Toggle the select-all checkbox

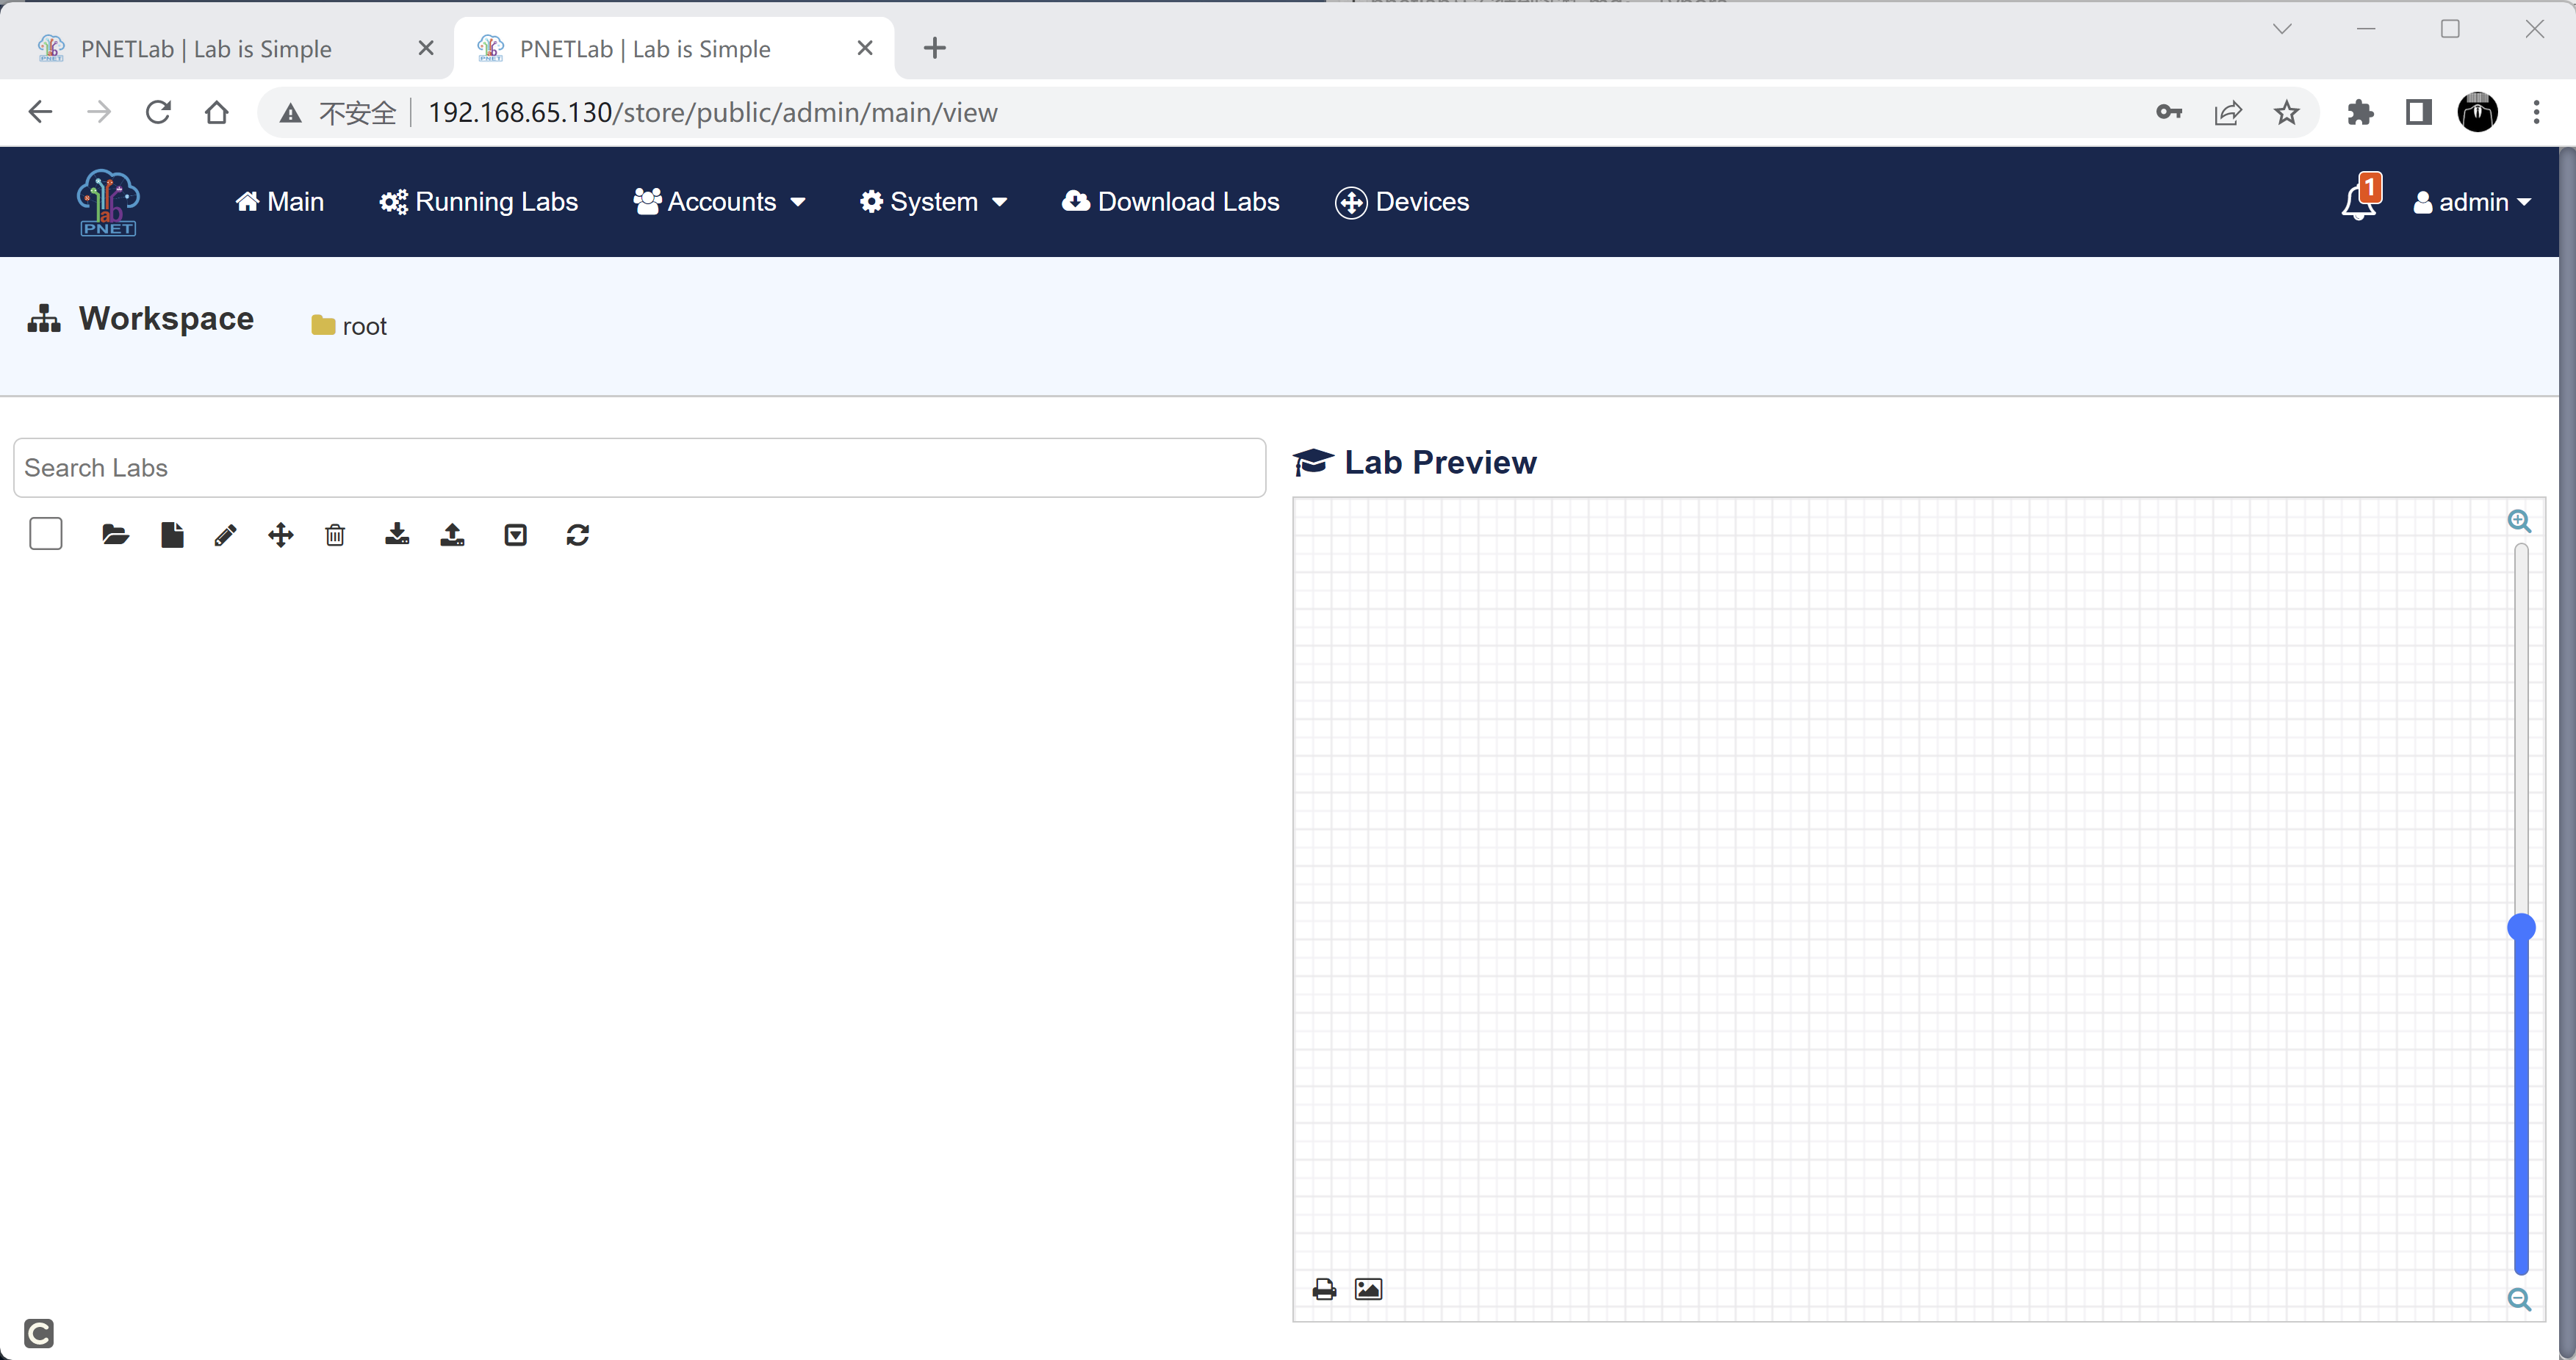[x=46, y=534]
